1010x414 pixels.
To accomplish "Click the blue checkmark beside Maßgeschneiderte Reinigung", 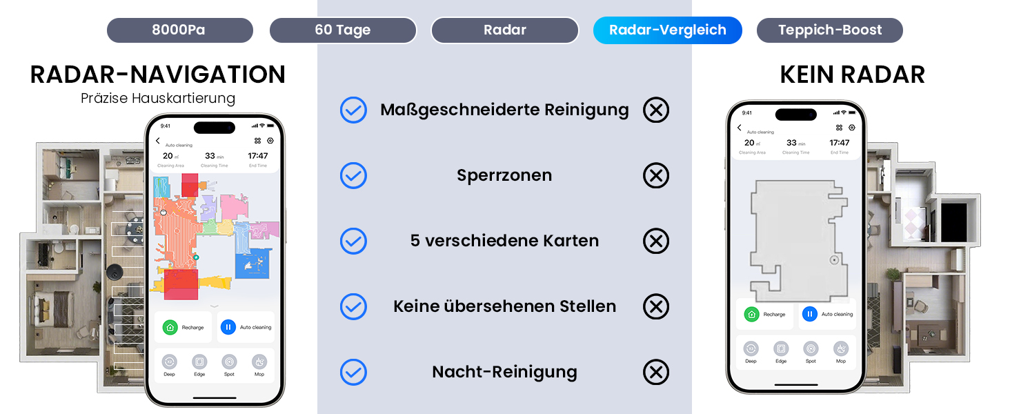I will [x=353, y=110].
